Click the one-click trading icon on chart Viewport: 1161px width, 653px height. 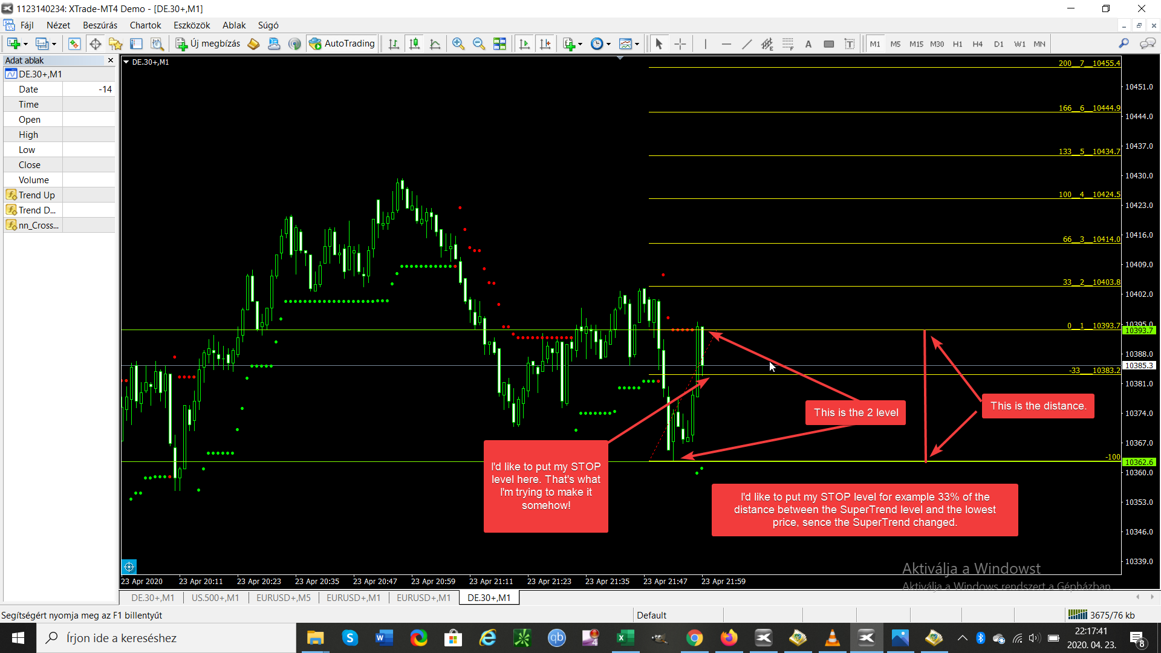point(129,567)
